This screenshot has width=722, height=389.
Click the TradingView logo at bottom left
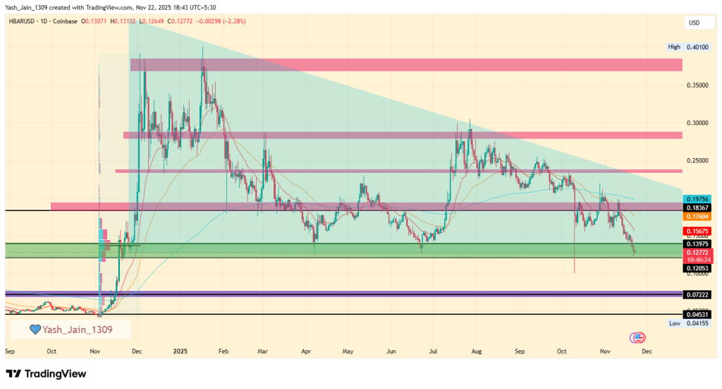click(x=46, y=373)
